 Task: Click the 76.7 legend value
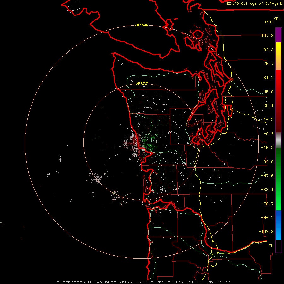coord(269,63)
